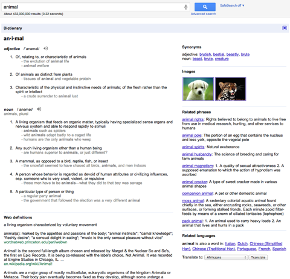The width and height of the screenshot is (290, 279).
Task: Close the Dictionary panel
Action: click(x=285, y=28)
